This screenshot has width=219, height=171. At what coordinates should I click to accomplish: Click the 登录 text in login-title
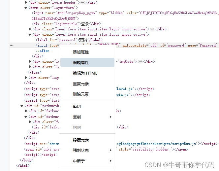(85, 24)
